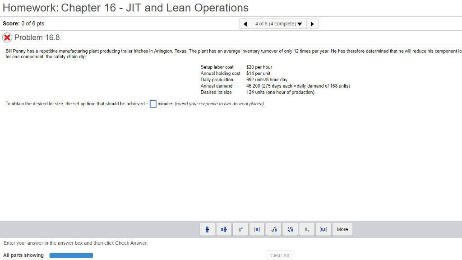The height and width of the screenshot is (260, 462).
Task: Advance to the next question with right arrow
Action: click(312, 23)
